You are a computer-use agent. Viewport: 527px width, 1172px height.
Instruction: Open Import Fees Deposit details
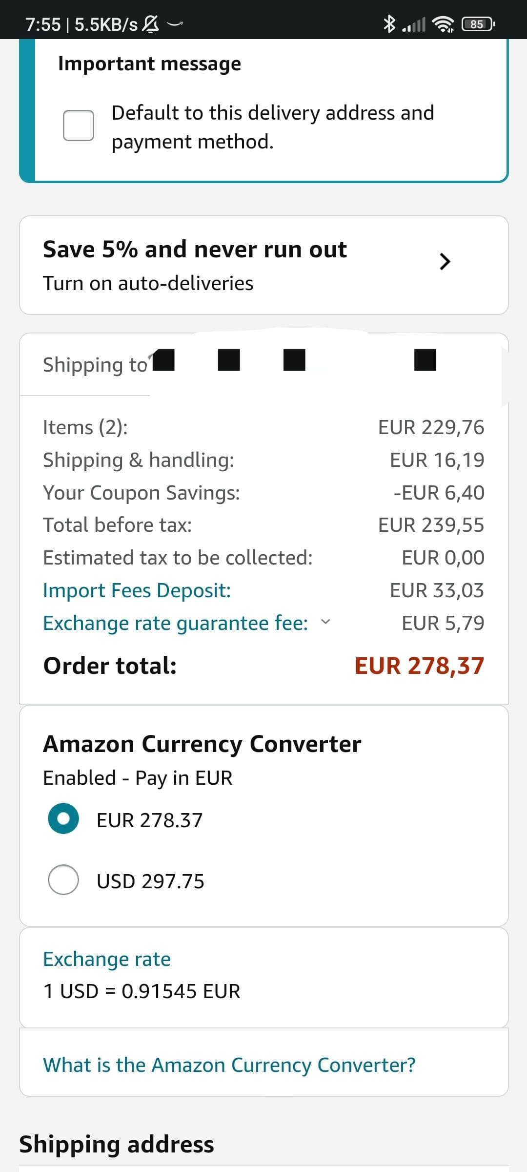click(x=137, y=590)
